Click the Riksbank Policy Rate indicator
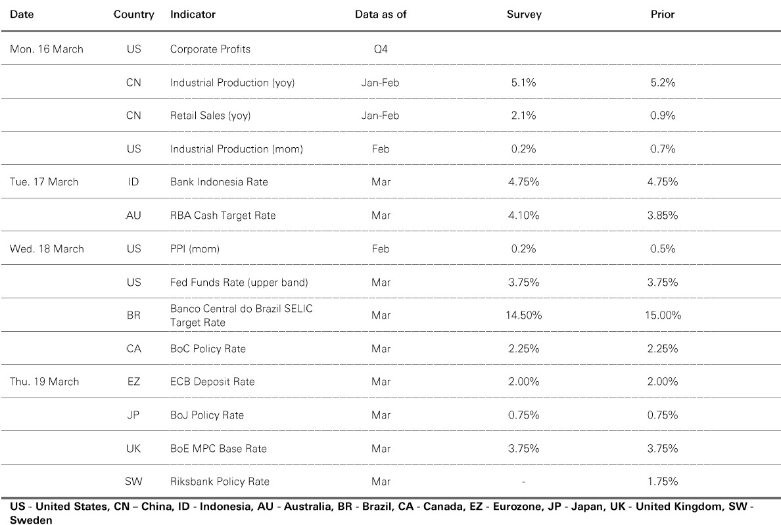This screenshot has width=781, height=525. [220, 482]
